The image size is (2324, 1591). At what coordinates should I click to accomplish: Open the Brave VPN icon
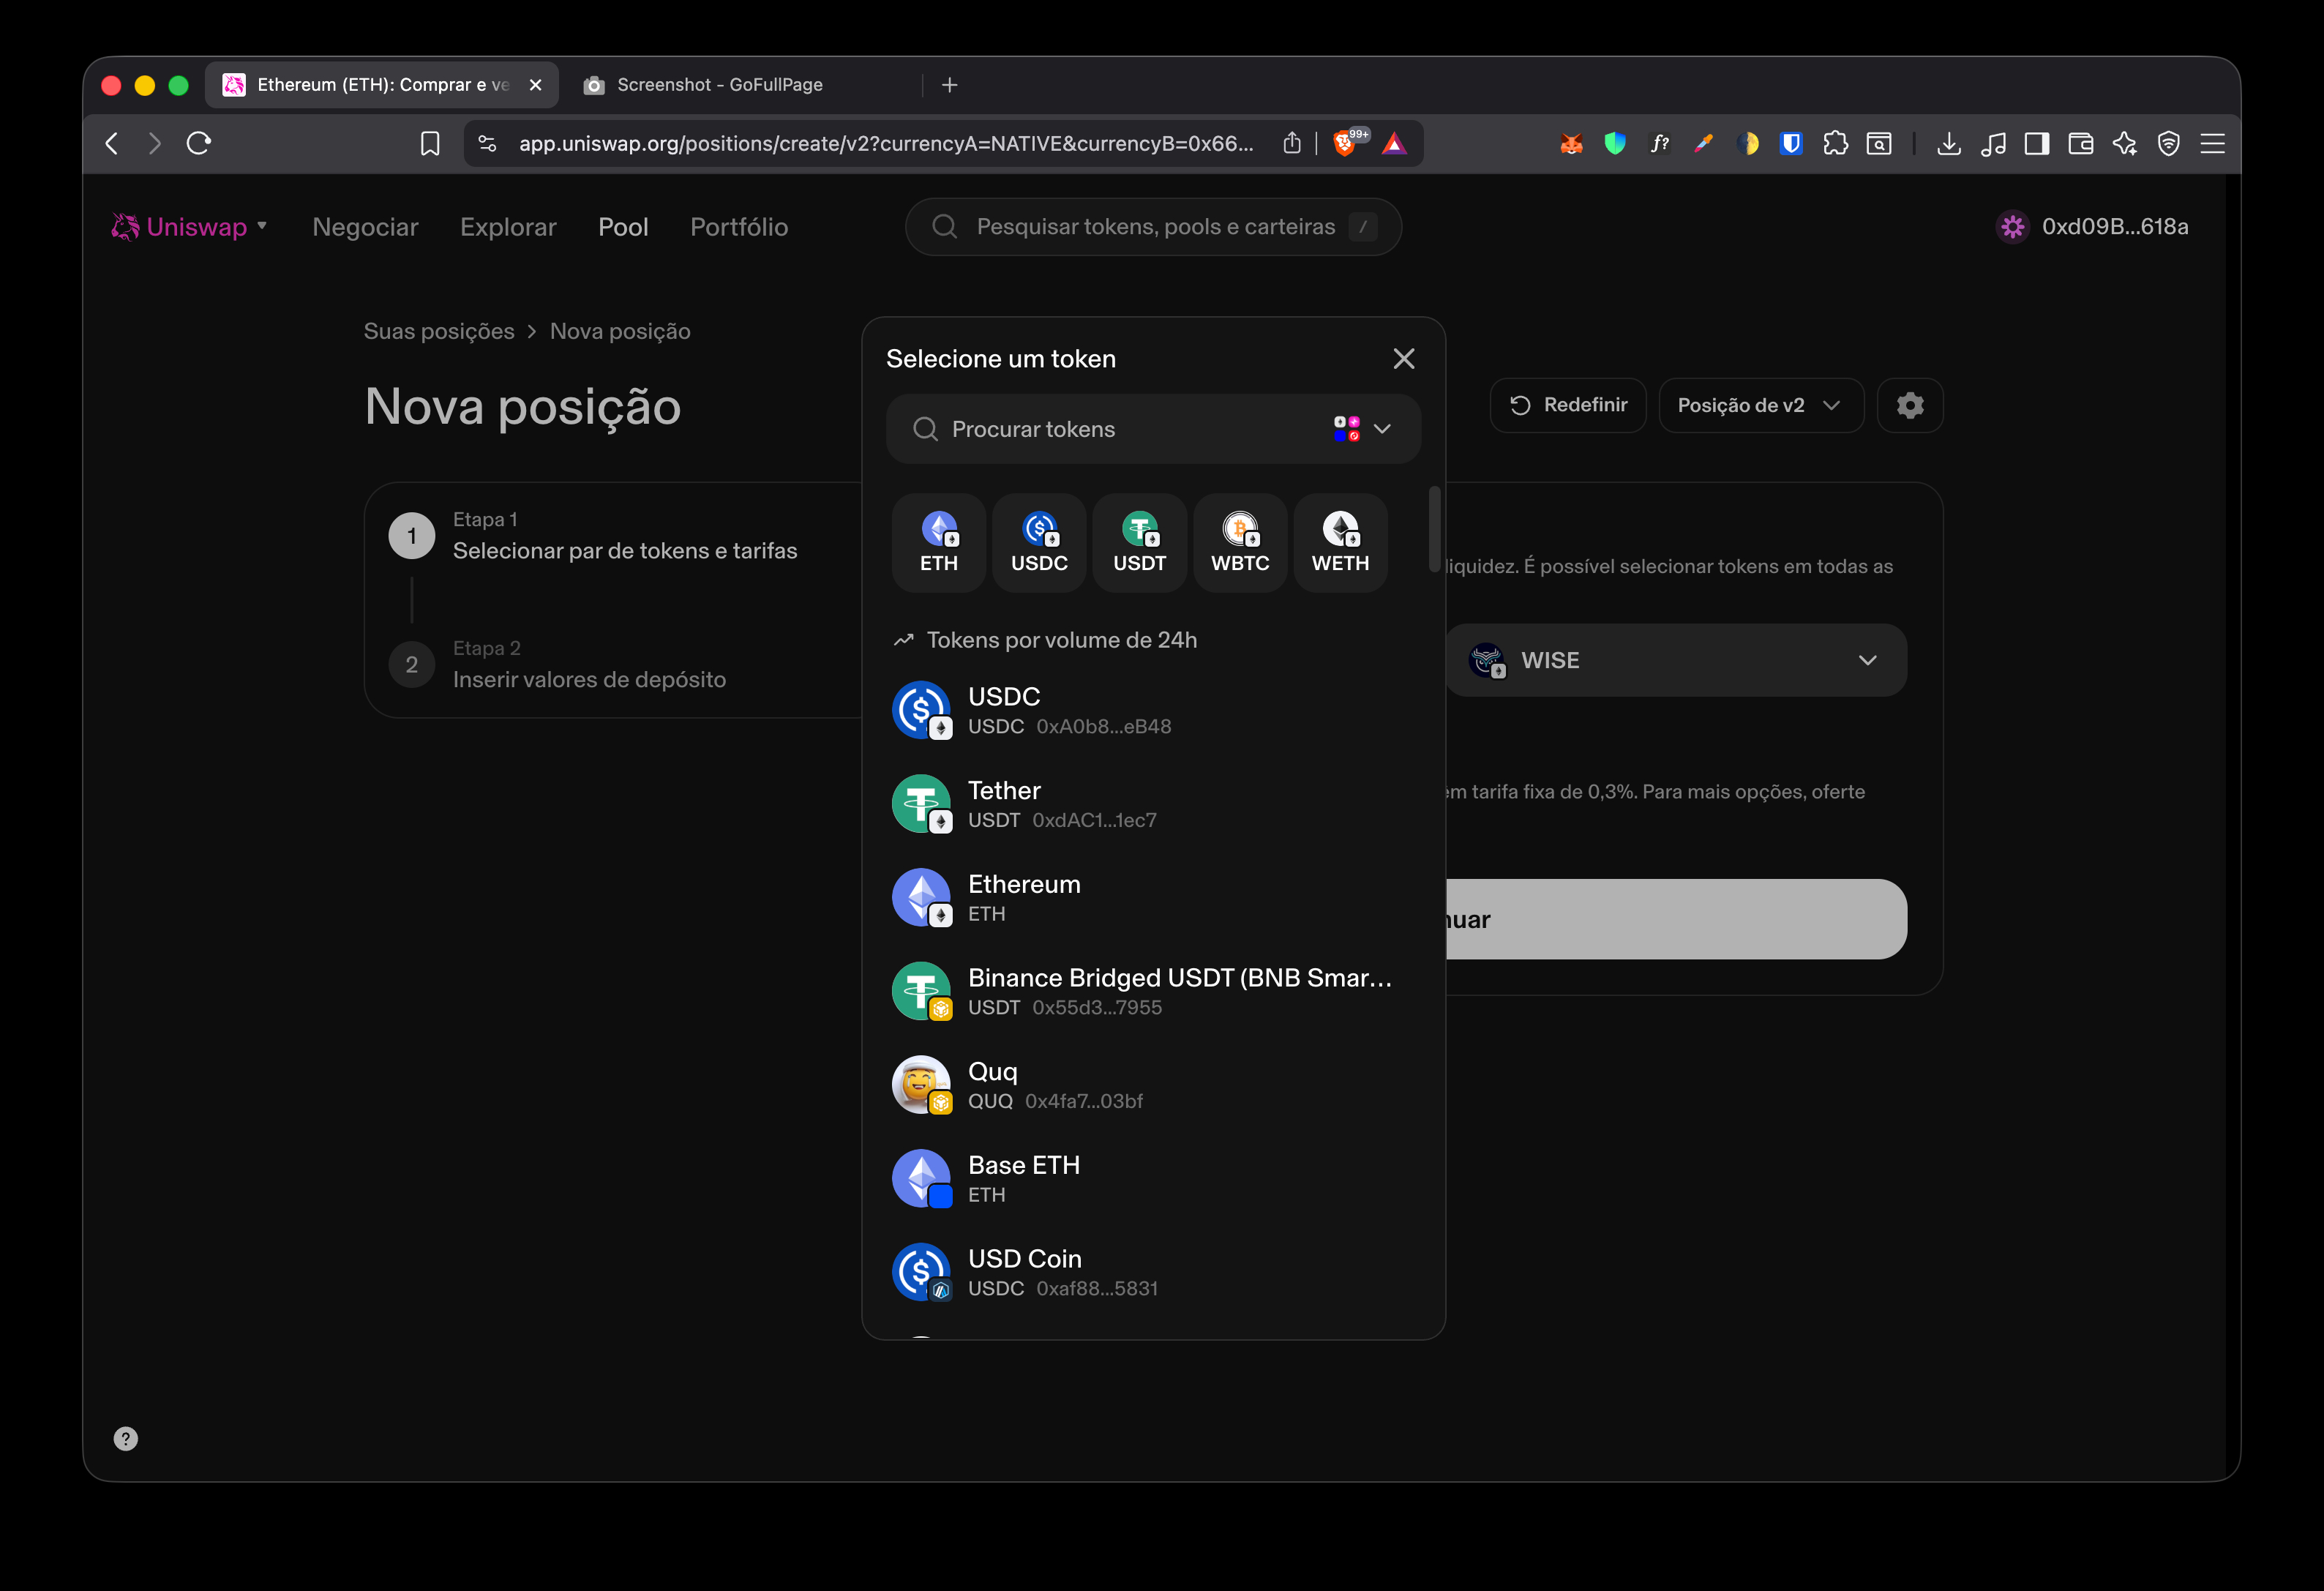2168,144
